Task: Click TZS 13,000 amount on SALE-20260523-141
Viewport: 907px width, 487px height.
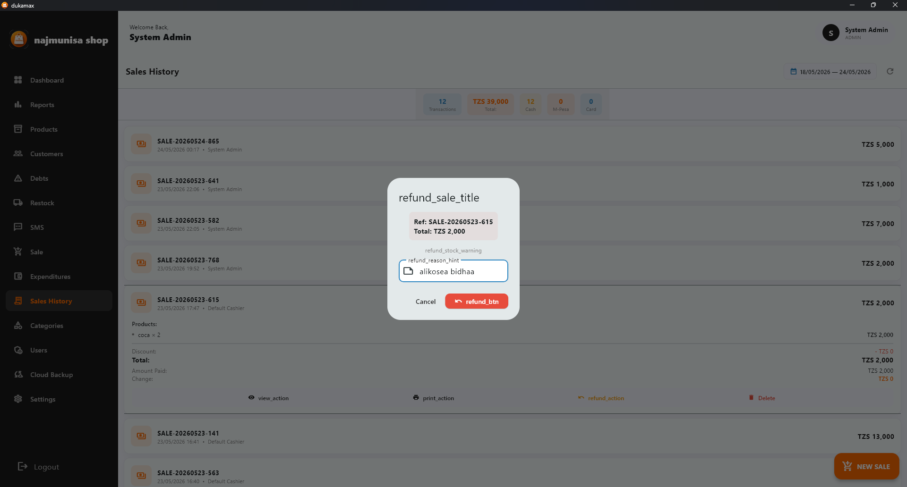Action: [x=876, y=437]
